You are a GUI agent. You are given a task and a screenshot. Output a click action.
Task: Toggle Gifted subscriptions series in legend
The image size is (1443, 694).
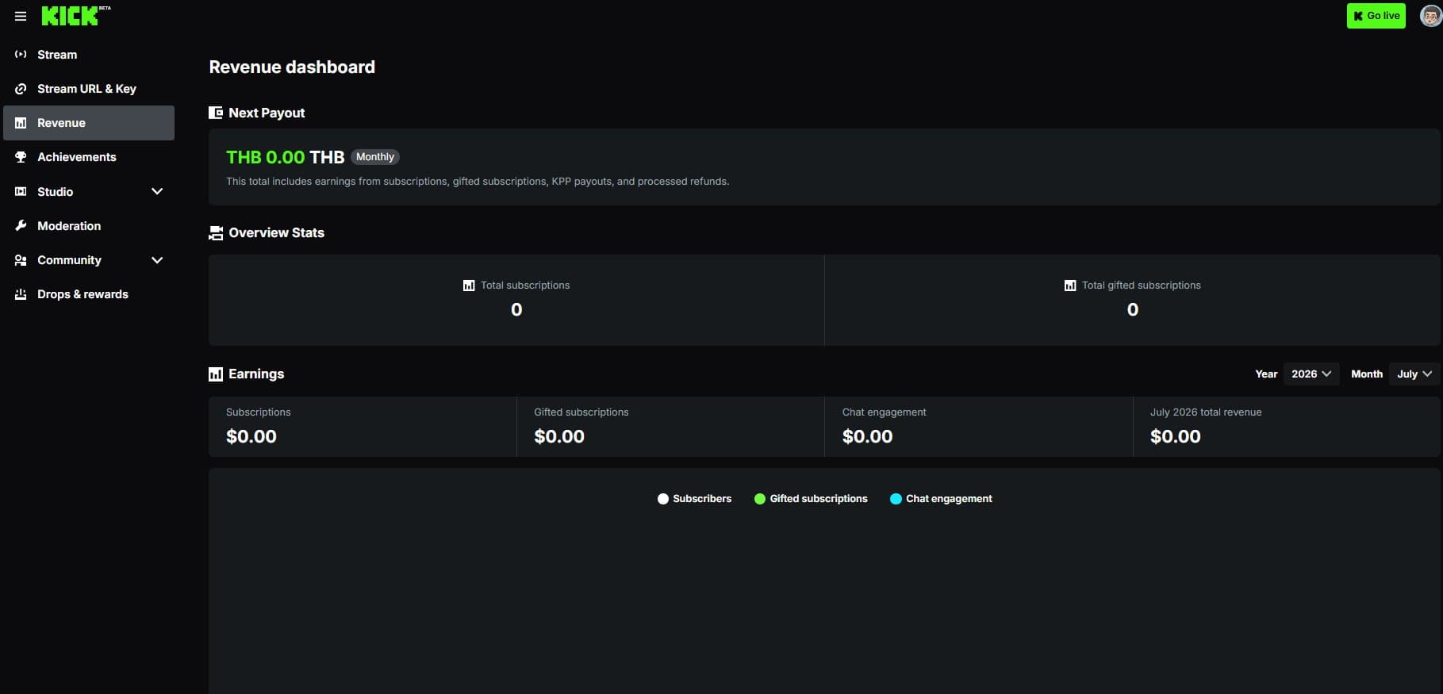coord(811,499)
